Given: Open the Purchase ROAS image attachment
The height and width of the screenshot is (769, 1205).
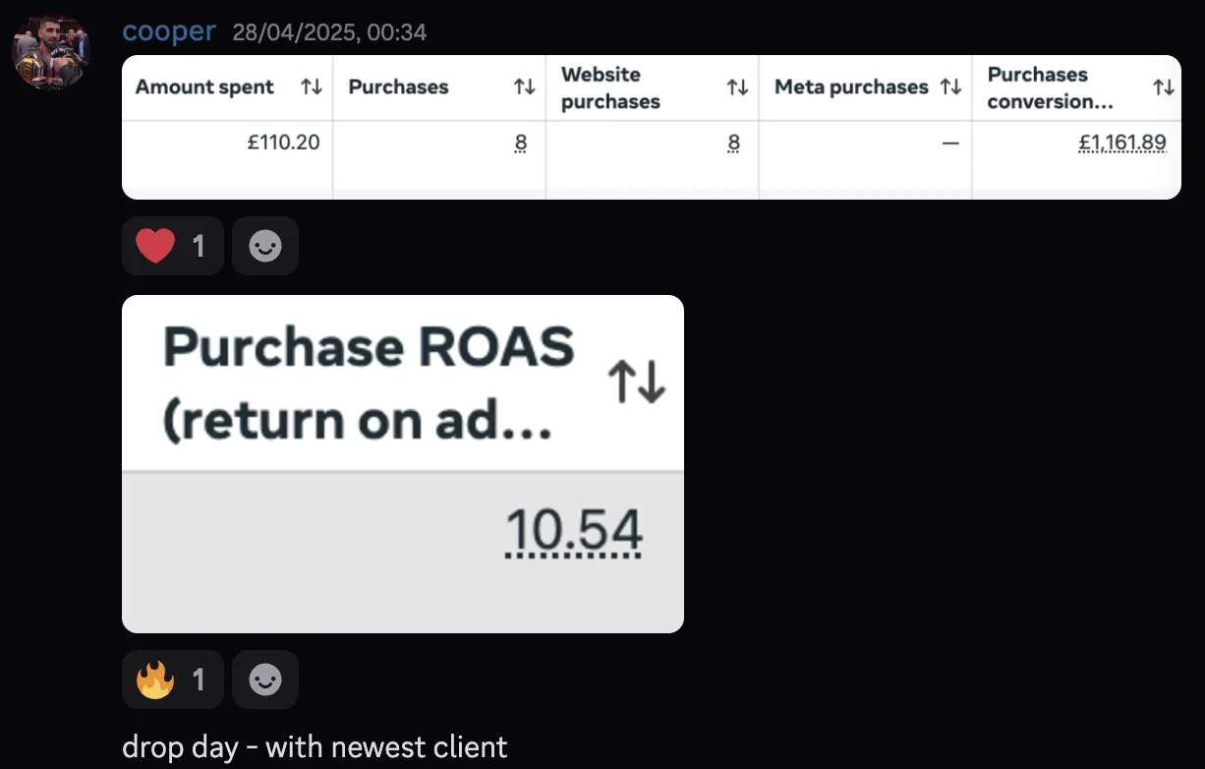Looking at the screenshot, I should pos(403,463).
